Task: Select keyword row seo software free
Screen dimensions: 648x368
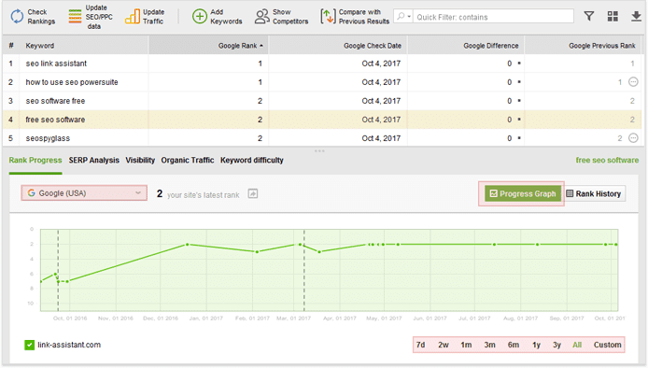Action: click(x=323, y=101)
